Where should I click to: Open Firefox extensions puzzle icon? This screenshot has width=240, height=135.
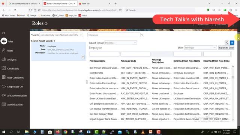231,10
